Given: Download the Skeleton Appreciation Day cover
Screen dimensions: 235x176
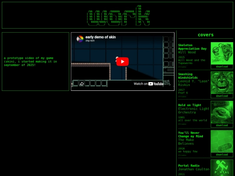Looking at the screenshot, I should click(222, 66).
